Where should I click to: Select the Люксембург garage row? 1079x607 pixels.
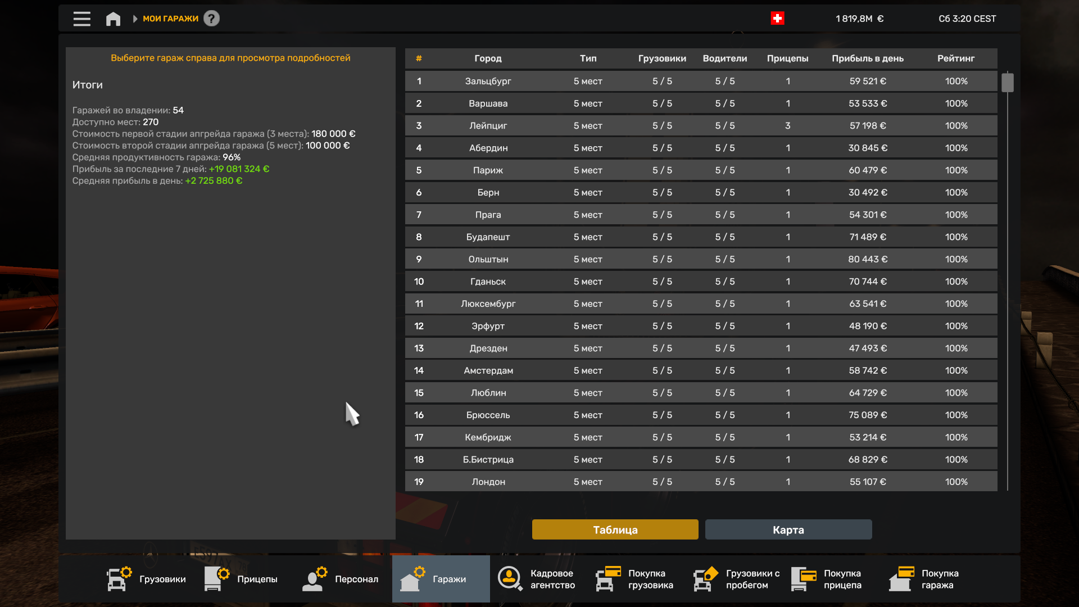[x=701, y=303]
